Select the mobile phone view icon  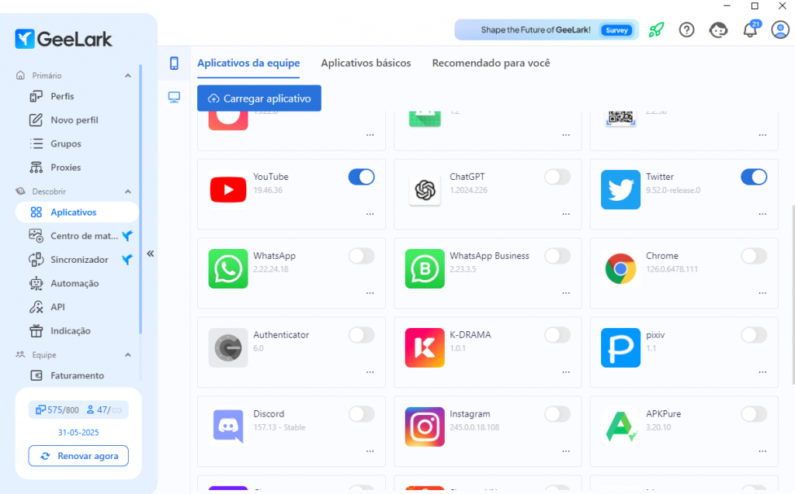tap(174, 64)
